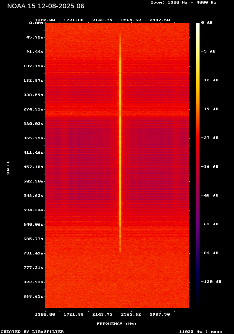This screenshot has height=334, width=234.
Task: Click the 685.77s time label
Action: pos(33,239)
